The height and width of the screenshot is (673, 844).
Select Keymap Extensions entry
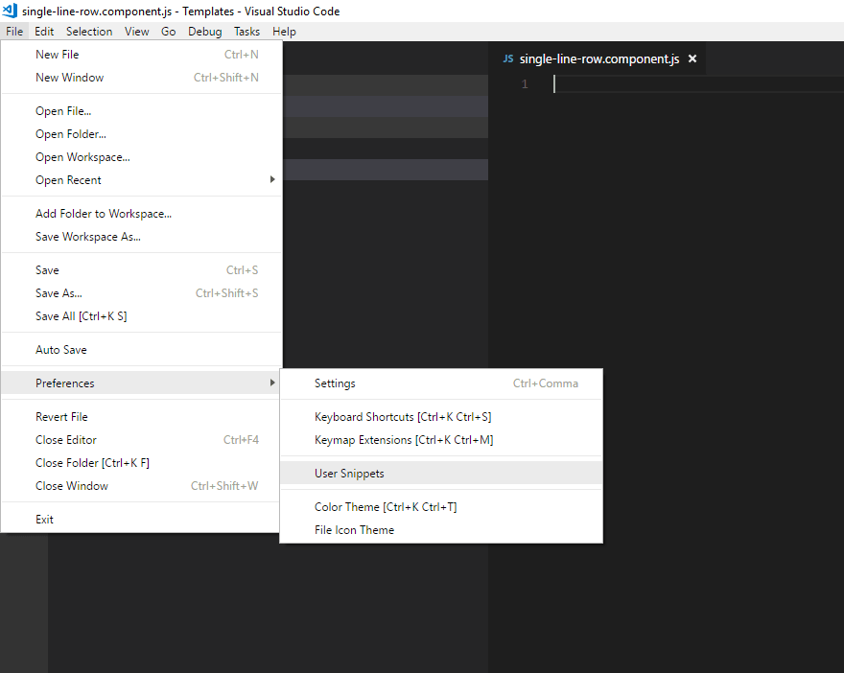pyautogui.click(x=404, y=440)
